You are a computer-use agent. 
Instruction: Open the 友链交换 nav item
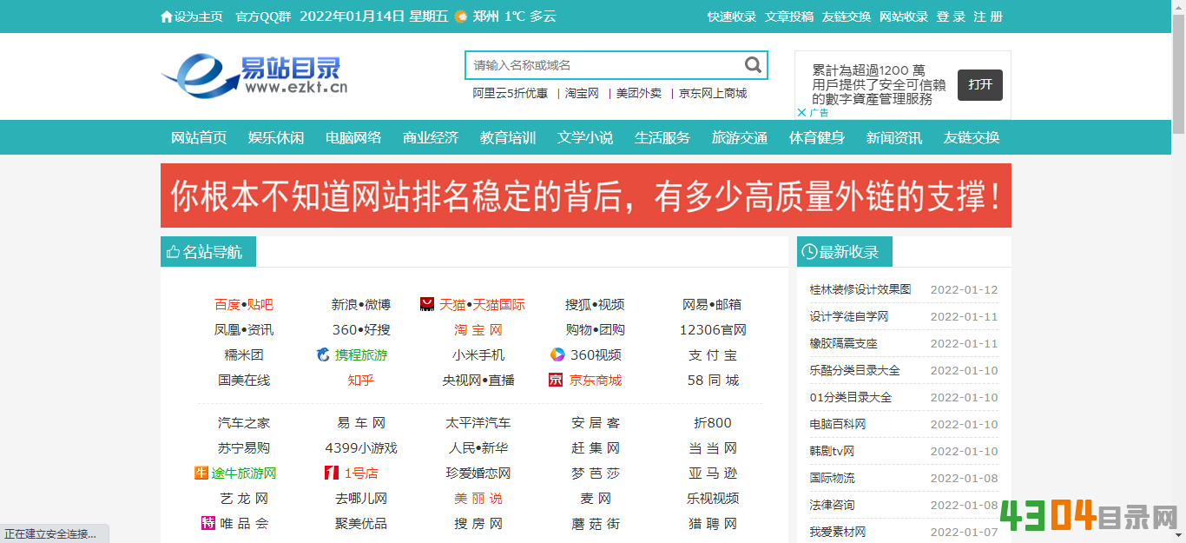[x=972, y=137]
